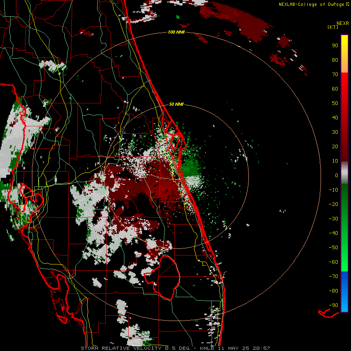Click the Storm Relative Velocity caption text

click(x=122, y=348)
